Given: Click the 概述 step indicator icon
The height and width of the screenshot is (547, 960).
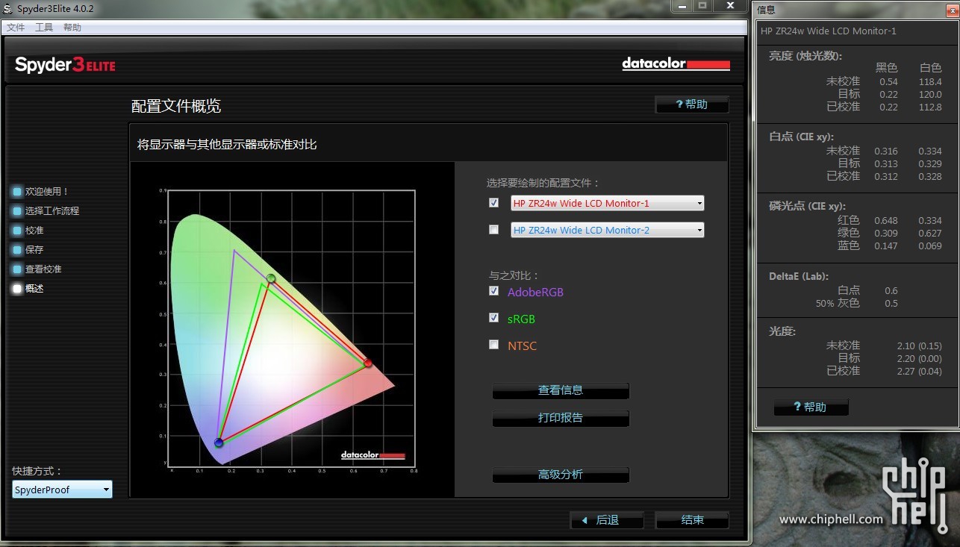Looking at the screenshot, I should pyautogui.click(x=17, y=289).
